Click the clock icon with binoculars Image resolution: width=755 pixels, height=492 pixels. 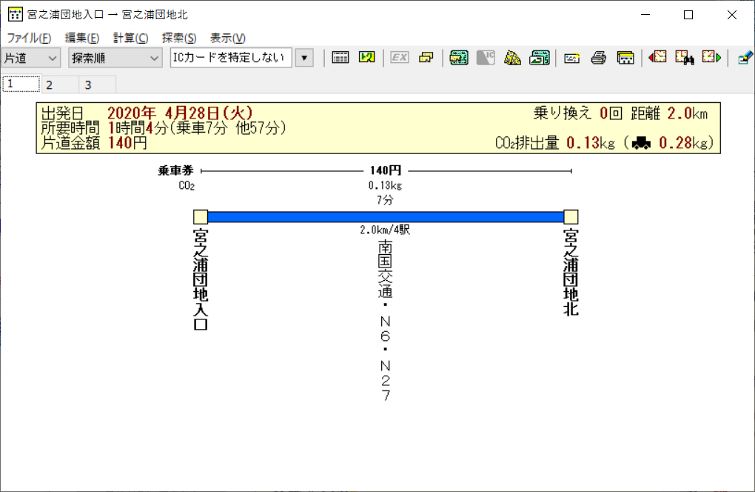(684, 58)
